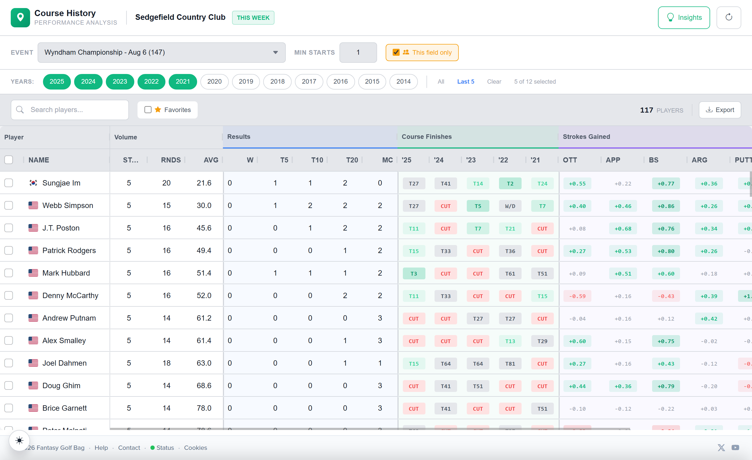Click Webb Simpson's W/D finish badge
This screenshot has width=752, height=460.
[x=510, y=206]
